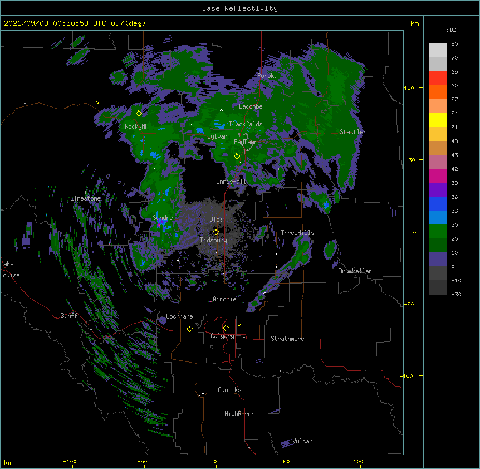Viewport: 480px width, 469px height.
Task: Click the HighRiver city label
Action: pyautogui.click(x=239, y=414)
